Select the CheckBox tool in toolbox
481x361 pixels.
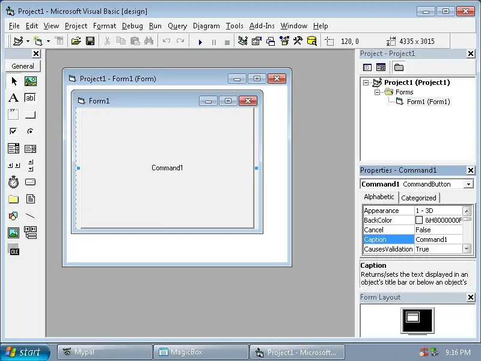[14, 131]
